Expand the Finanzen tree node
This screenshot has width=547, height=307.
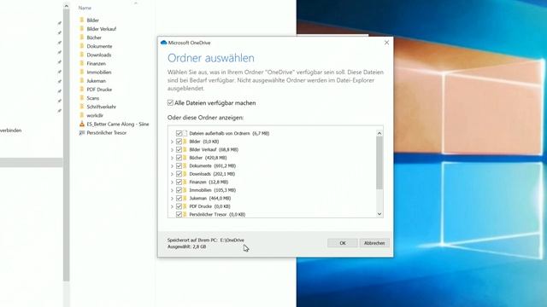[172, 182]
